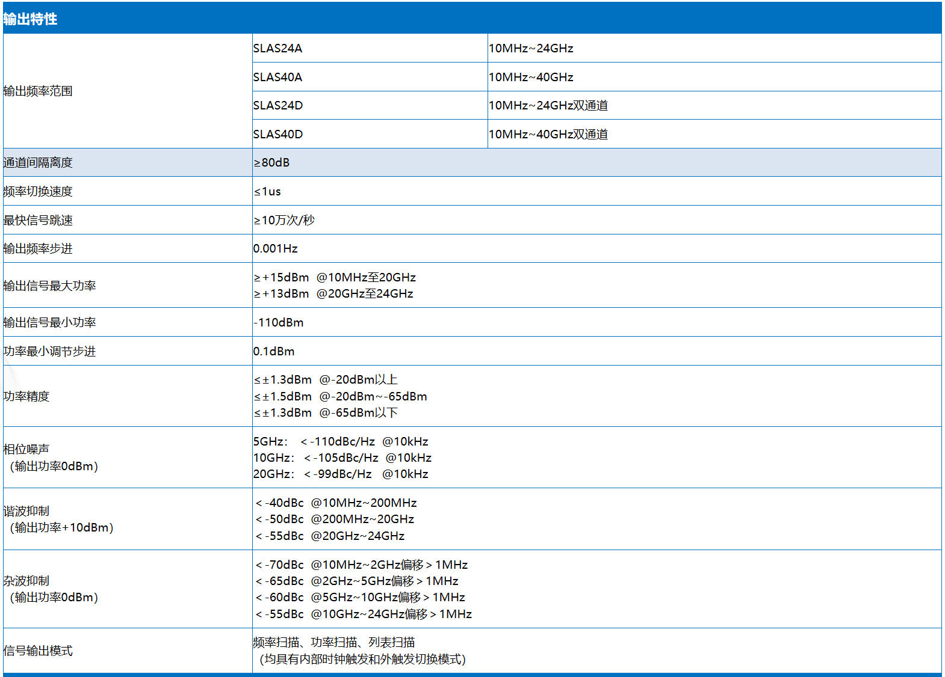This screenshot has height=677, width=945.
Task: Select the 信号输出模式 row label
Action: tap(38, 651)
